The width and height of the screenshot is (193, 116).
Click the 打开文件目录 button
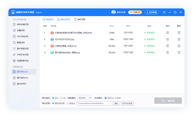pos(127,103)
